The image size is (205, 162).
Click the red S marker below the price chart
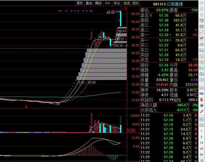[26, 107]
